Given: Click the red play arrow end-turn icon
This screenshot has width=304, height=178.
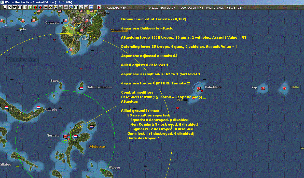Looking at the screenshot, I should click(x=99, y=7).
